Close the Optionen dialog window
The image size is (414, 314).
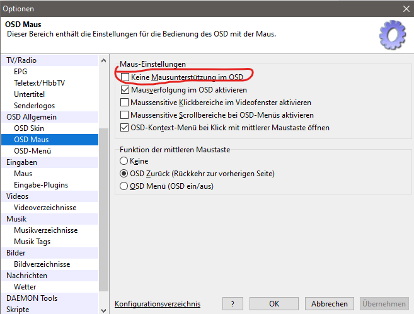point(406,9)
